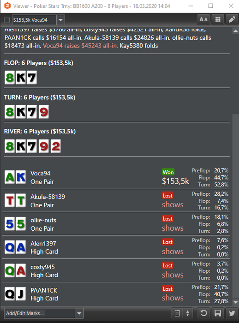
Task: Click the save floppy disk icon
Action: pyautogui.click(x=218, y=313)
